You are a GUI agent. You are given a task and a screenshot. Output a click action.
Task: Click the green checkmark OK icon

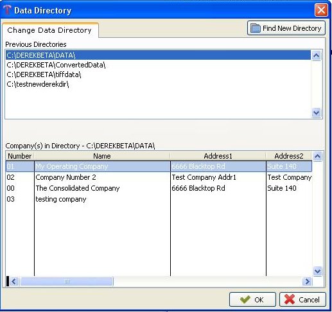coord(245,300)
